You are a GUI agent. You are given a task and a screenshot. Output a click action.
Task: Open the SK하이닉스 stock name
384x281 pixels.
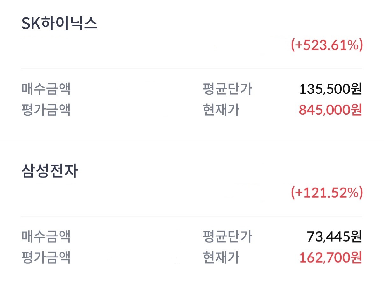60,24
